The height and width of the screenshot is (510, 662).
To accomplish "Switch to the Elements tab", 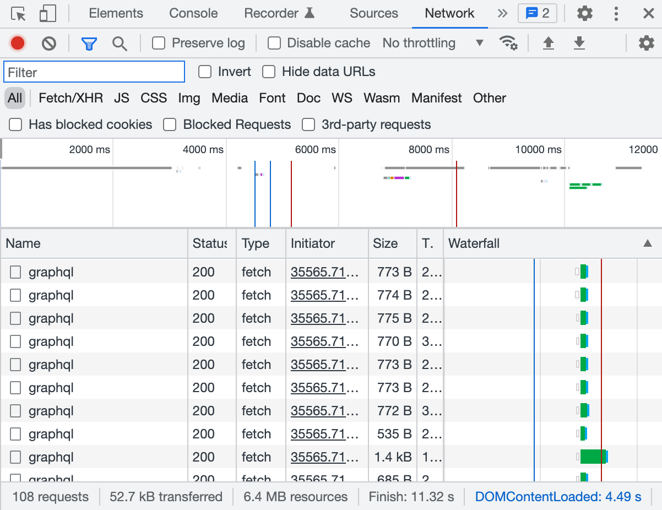I will point(116,13).
